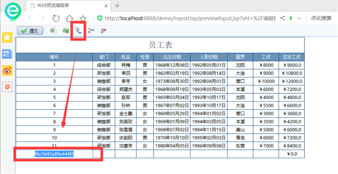Click the first green spreadsheet export icon
Image resolution: width=338 pixels, height=174 pixels.
pyautogui.click(x=53, y=30)
